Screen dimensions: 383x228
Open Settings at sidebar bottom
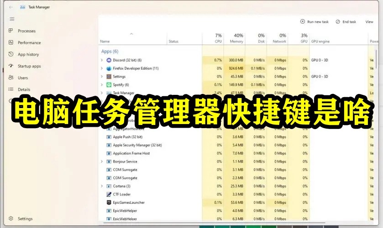click(21, 218)
